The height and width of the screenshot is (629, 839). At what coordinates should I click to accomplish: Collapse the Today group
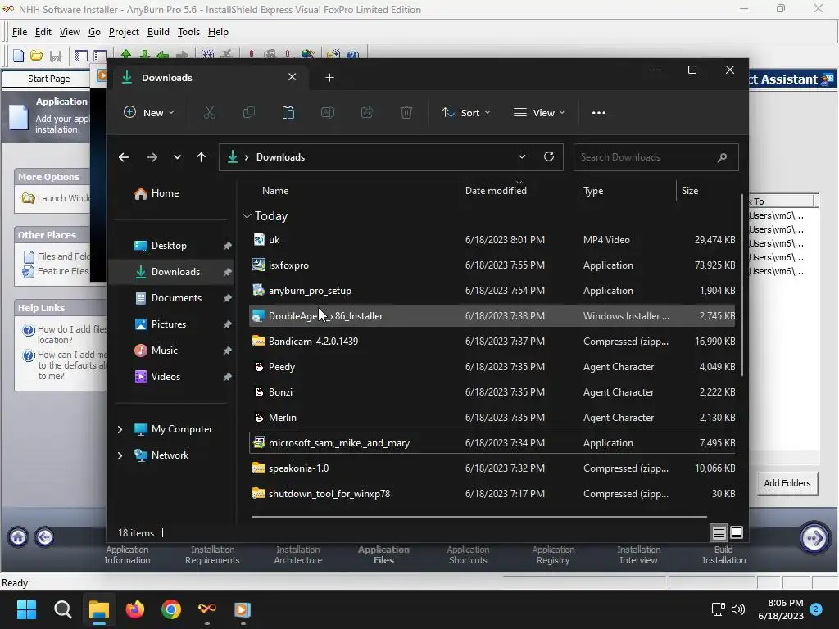click(x=247, y=216)
